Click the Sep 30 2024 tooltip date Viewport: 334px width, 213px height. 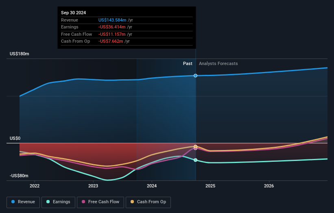tap(74, 13)
